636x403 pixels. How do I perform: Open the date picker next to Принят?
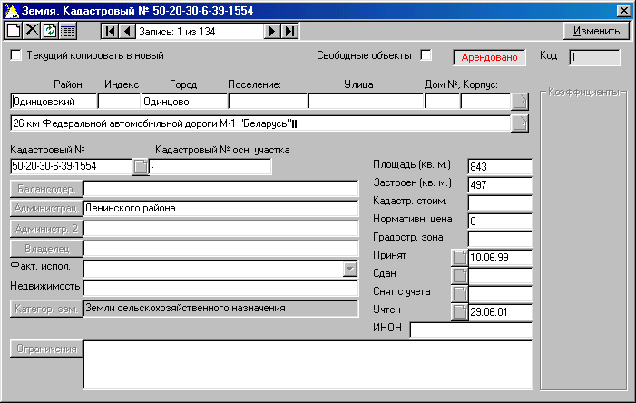[460, 258]
